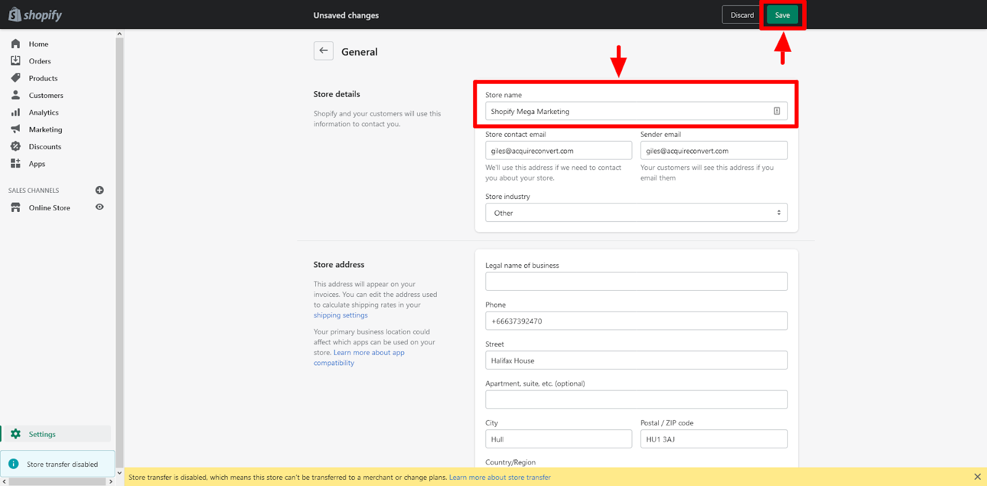Open the Store industry dropdown
This screenshot has height=486, width=987.
[x=636, y=213]
